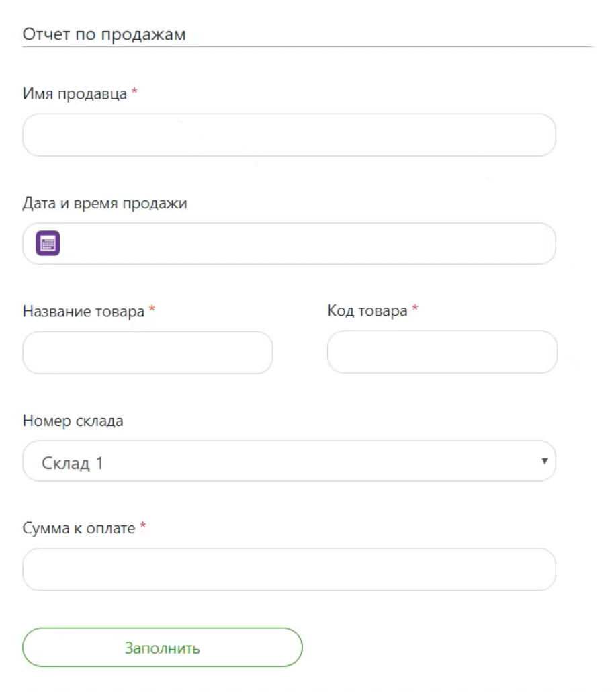
Task: Click the red asterisk beside 'Имя продавца'
Action: tap(134, 94)
